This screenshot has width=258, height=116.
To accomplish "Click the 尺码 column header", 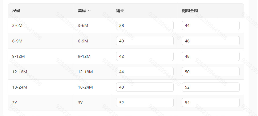I will [x=16, y=11].
